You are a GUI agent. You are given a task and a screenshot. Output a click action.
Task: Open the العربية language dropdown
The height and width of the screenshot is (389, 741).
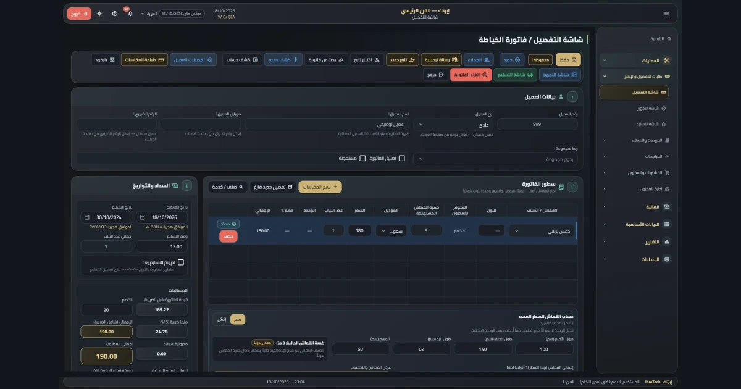(x=149, y=14)
